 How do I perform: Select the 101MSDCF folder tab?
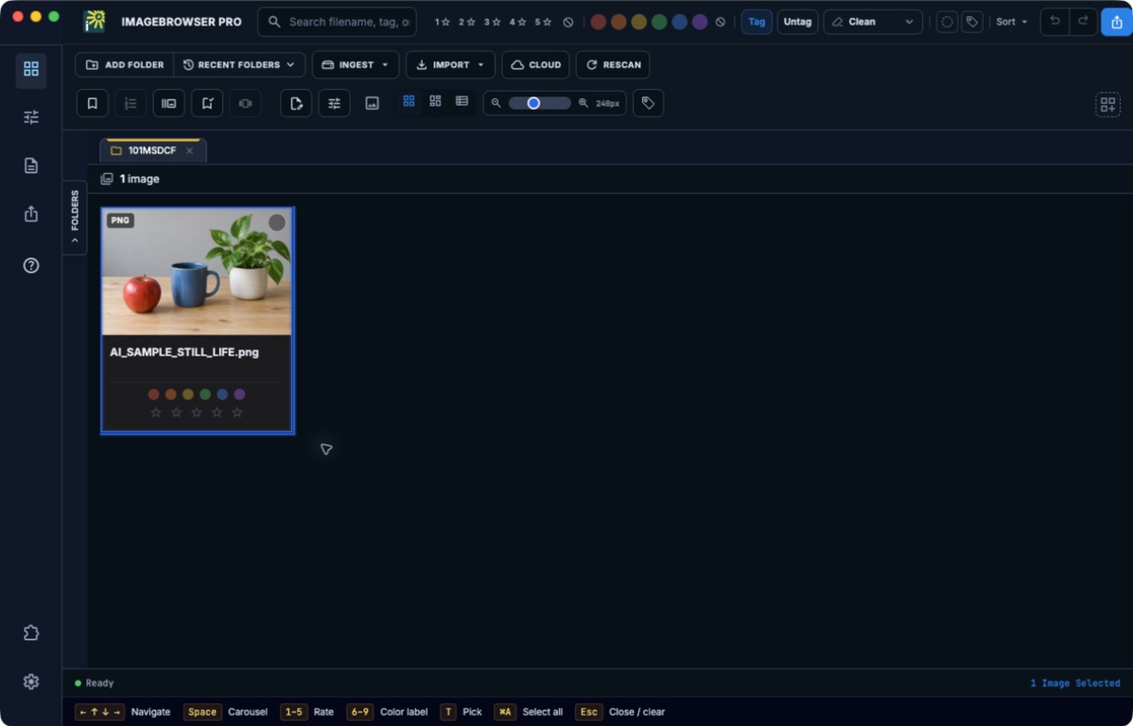152,150
